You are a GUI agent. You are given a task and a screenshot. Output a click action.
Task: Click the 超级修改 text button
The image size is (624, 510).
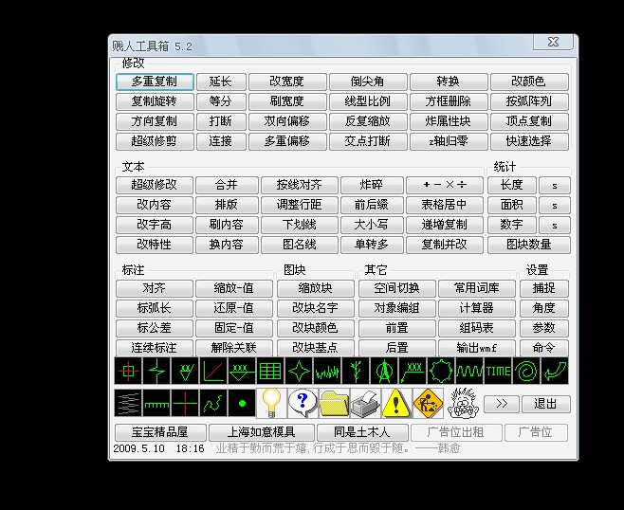[x=155, y=185]
